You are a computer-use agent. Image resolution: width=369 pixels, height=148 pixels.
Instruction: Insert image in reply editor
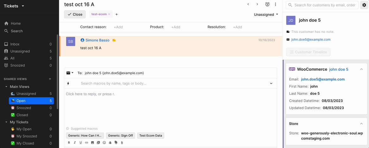(92, 143)
